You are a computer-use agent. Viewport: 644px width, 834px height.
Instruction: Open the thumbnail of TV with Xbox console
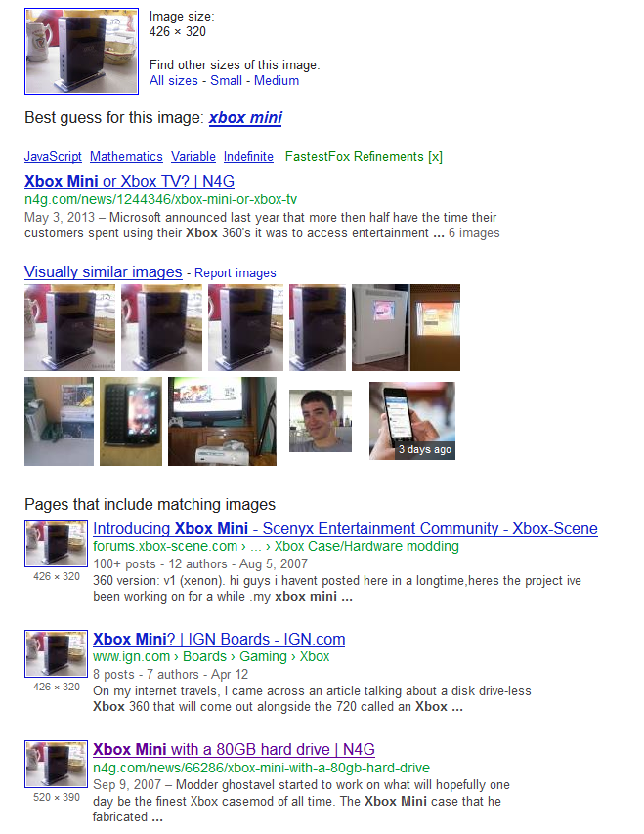(222, 421)
